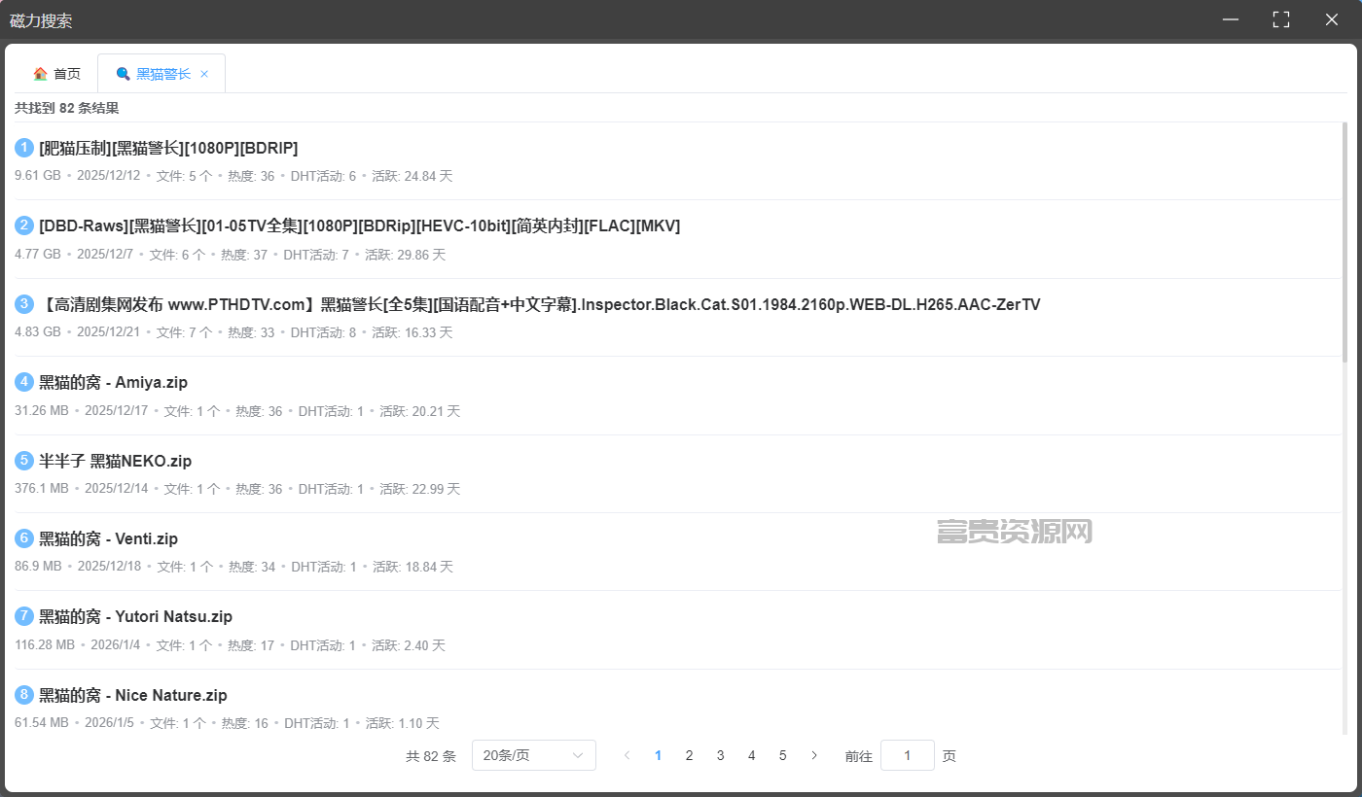
Task: Select the 黑猫警长 tab label
Action: tap(163, 74)
